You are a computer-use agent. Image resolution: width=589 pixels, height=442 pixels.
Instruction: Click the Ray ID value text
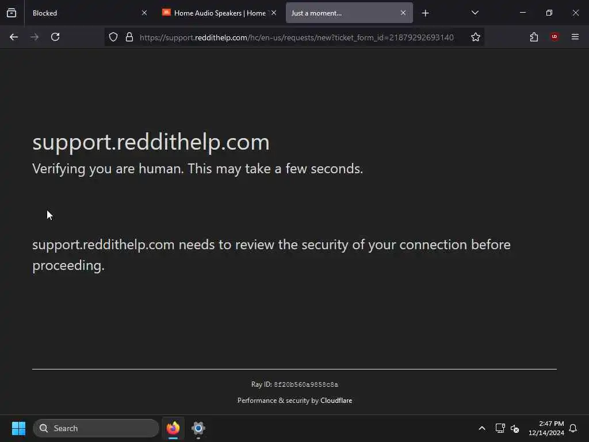(306, 384)
